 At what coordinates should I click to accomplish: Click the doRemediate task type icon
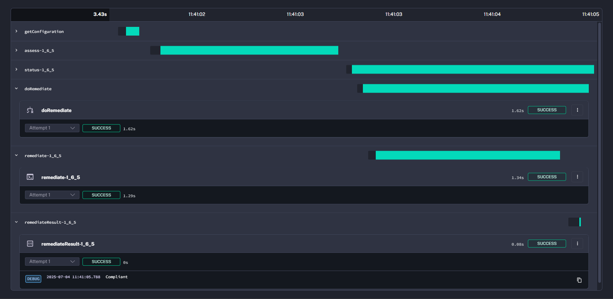click(30, 110)
